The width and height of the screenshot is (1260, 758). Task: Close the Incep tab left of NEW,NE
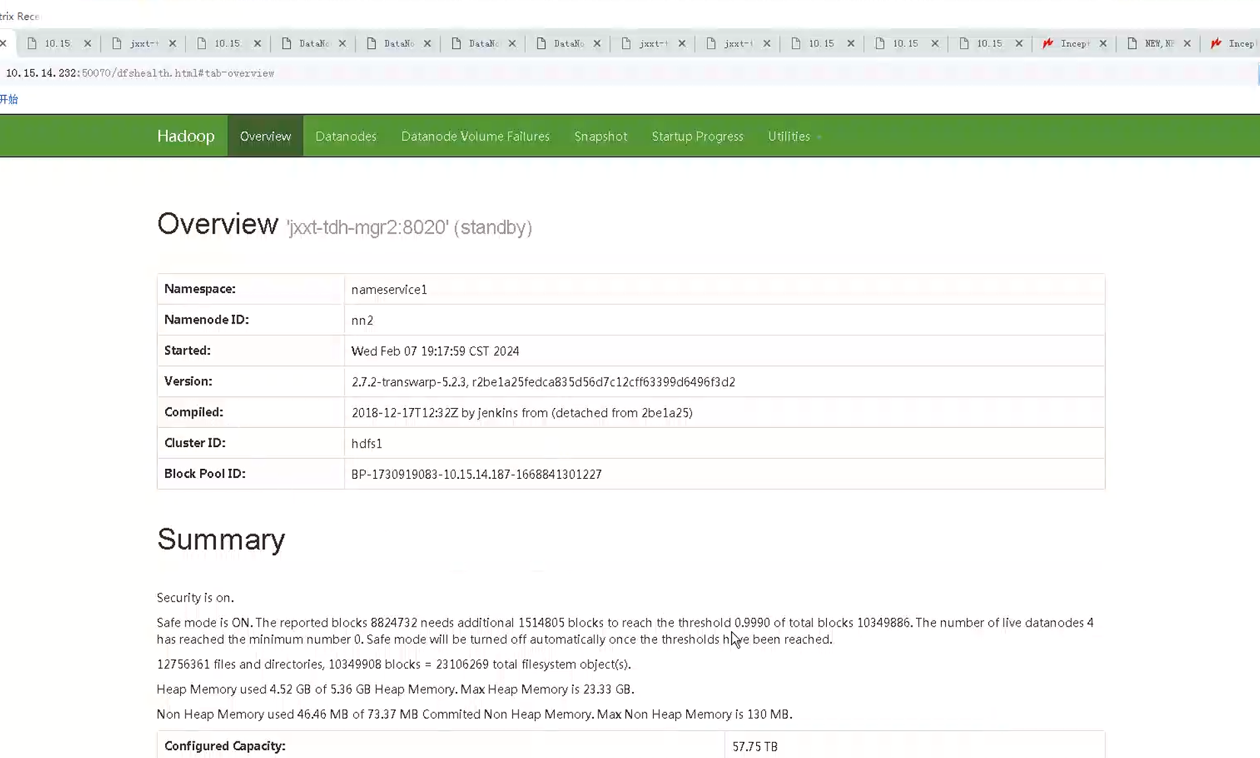[1103, 44]
